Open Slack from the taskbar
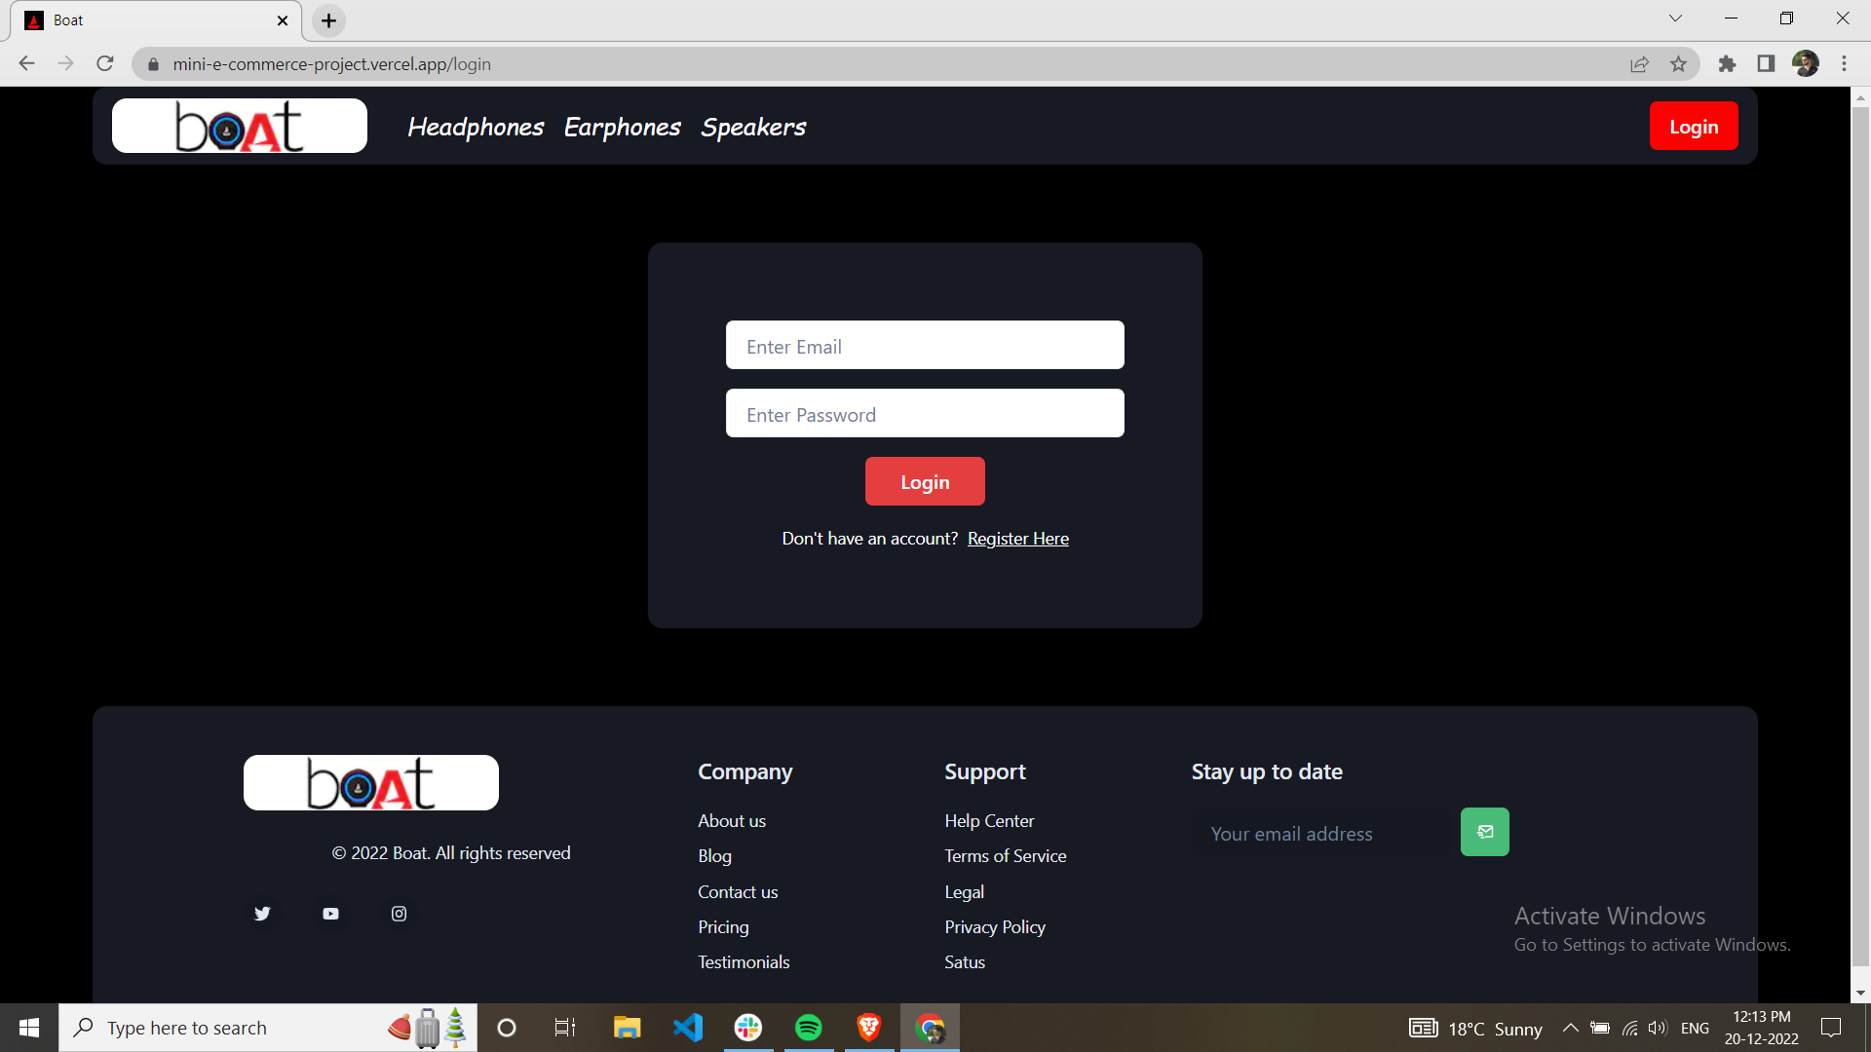The height and width of the screenshot is (1052, 1871). (x=748, y=1027)
